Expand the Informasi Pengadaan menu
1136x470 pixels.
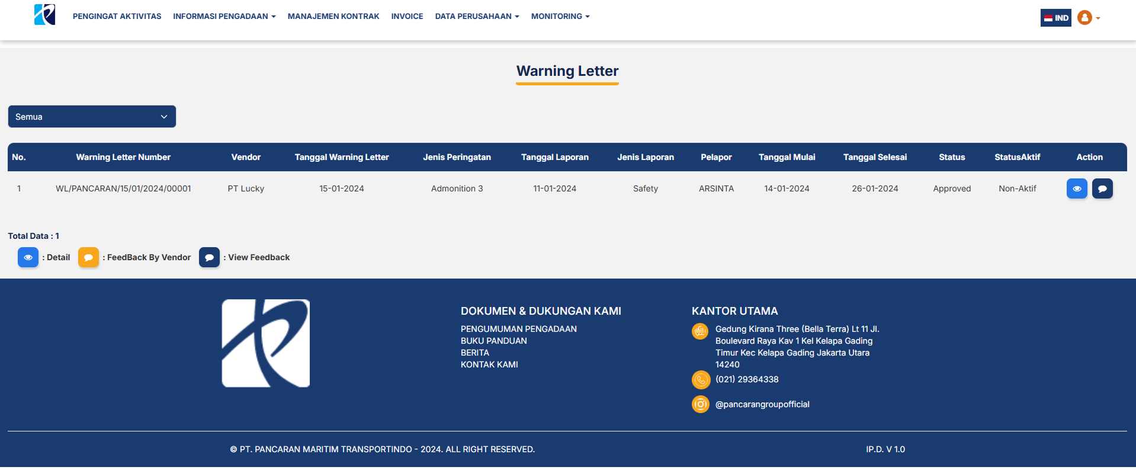(x=224, y=17)
